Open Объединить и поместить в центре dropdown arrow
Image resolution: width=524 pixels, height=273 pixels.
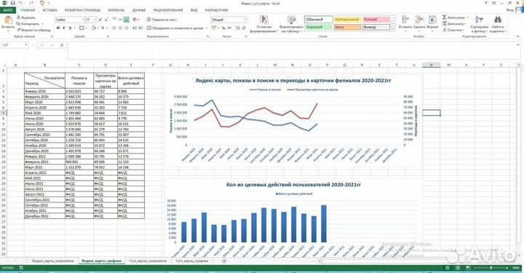click(x=206, y=28)
